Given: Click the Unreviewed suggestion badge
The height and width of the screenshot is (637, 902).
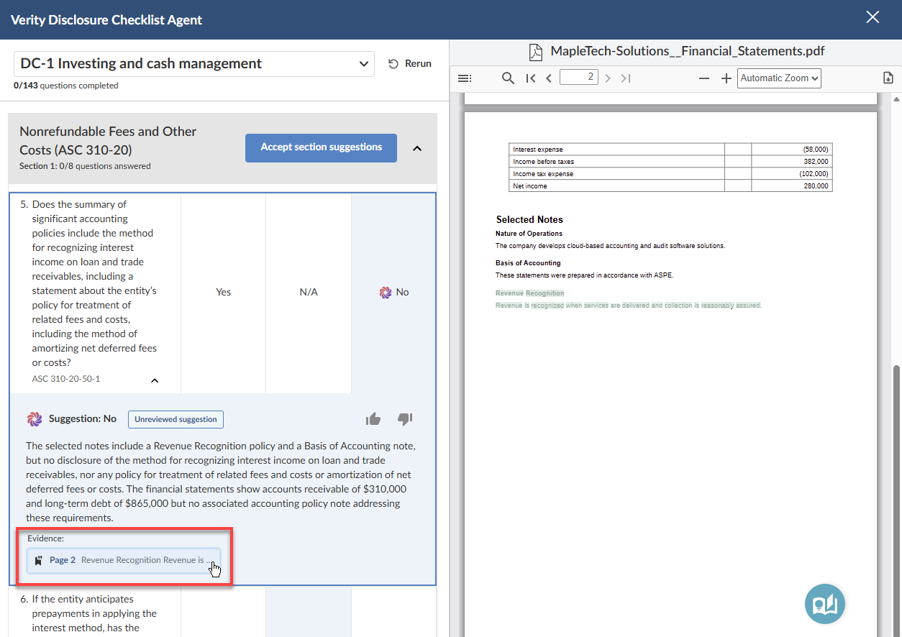Looking at the screenshot, I should 176,419.
